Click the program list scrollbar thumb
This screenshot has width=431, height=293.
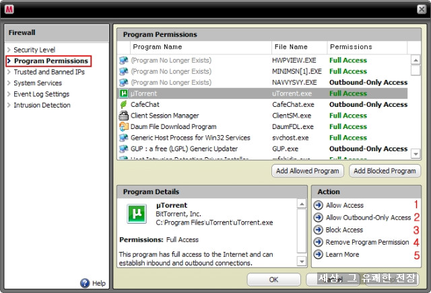(x=416, y=71)
